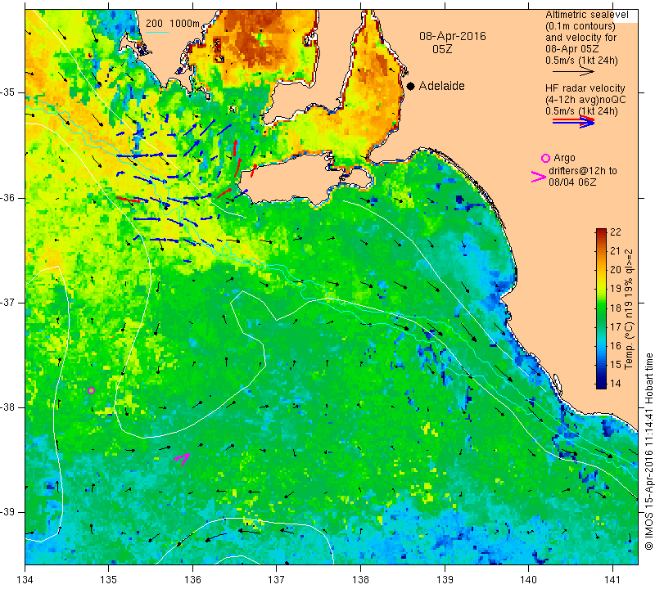Viewport: 655px width, 589px height.
Task: Click the 'HF radar velocity' legend text
Action: pos(585,88)
